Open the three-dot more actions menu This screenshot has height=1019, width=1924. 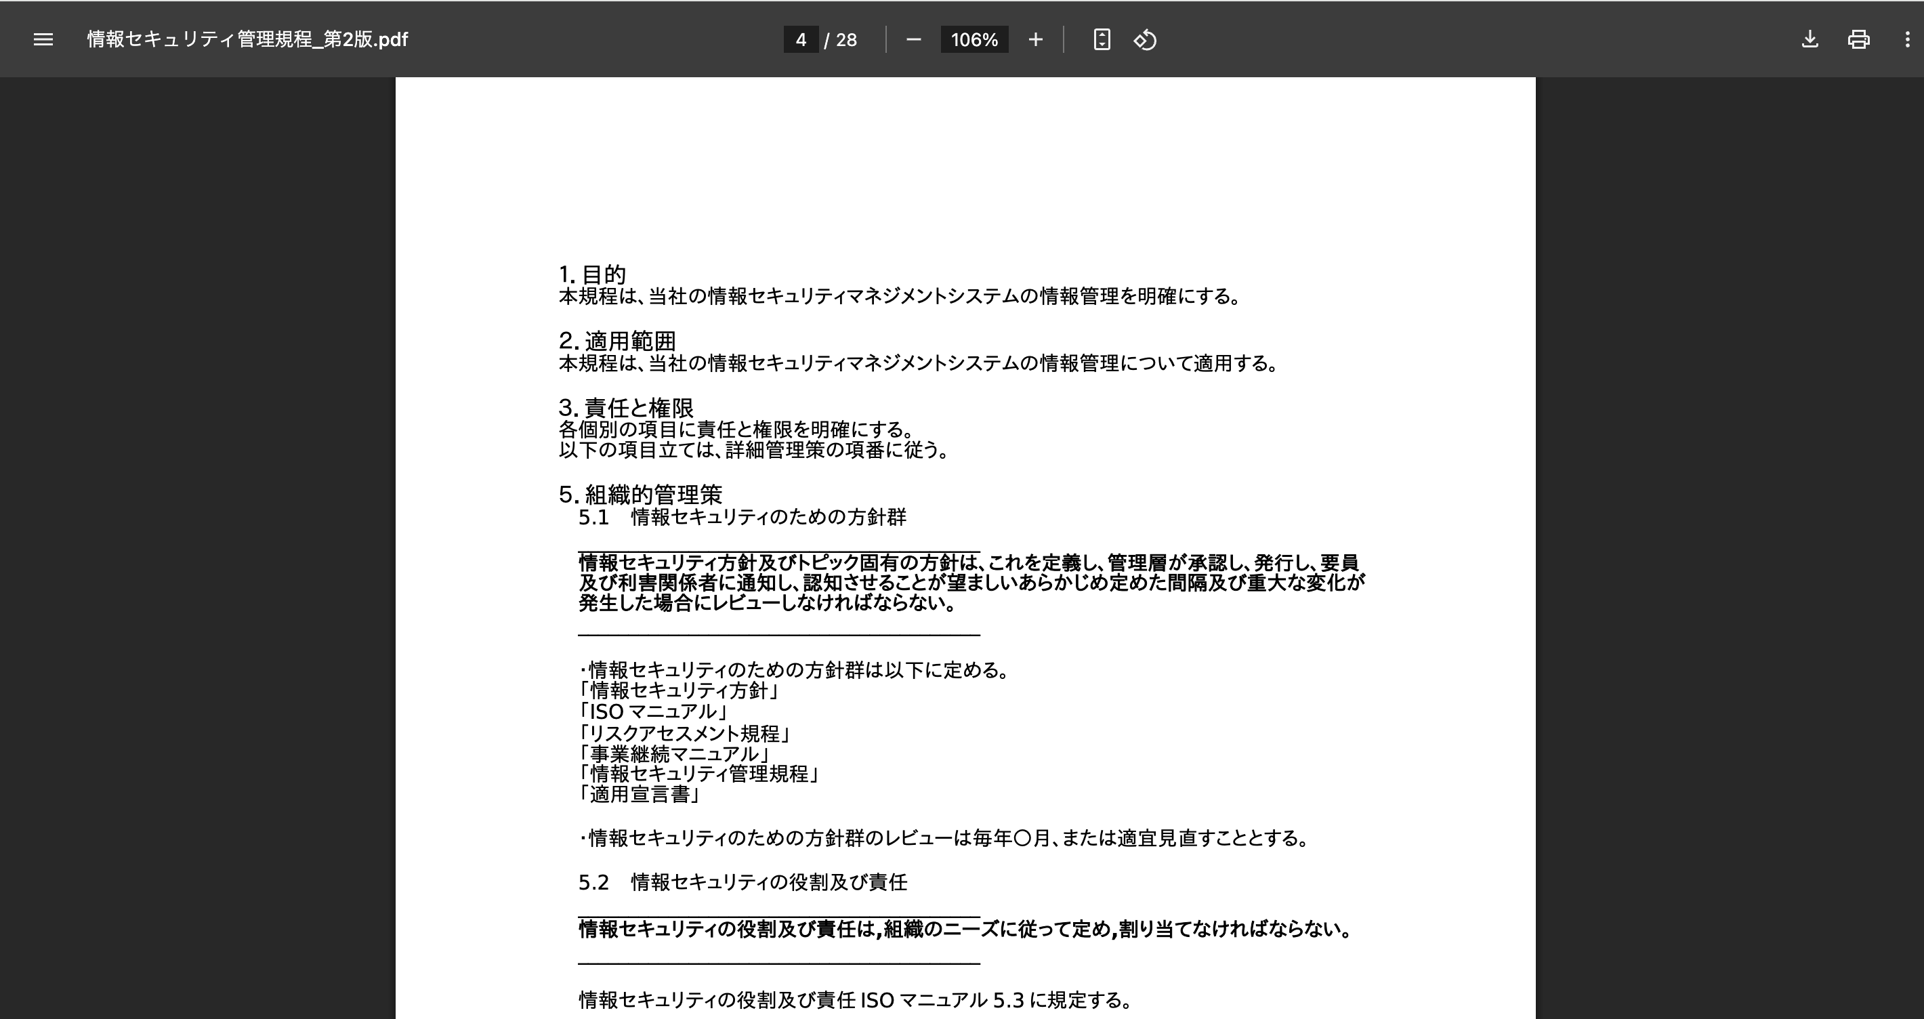coord(1907,39)
